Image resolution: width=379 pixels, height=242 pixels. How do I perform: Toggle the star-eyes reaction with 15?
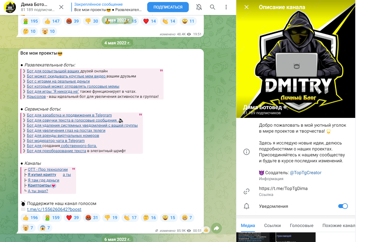[168, 218]
